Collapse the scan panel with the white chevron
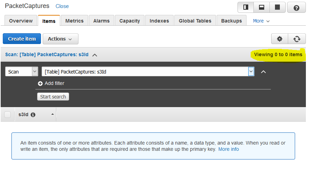This screenshot has height=173, width=309. point(263,72)
